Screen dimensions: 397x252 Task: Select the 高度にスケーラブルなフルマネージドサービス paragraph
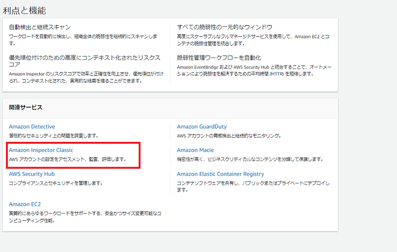253,40
